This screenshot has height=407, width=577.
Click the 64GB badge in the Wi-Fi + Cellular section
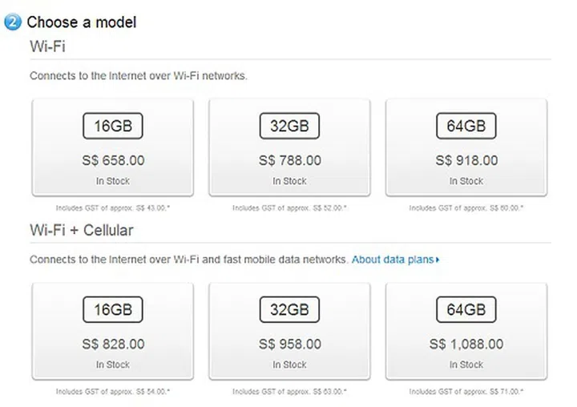(466, 309)
